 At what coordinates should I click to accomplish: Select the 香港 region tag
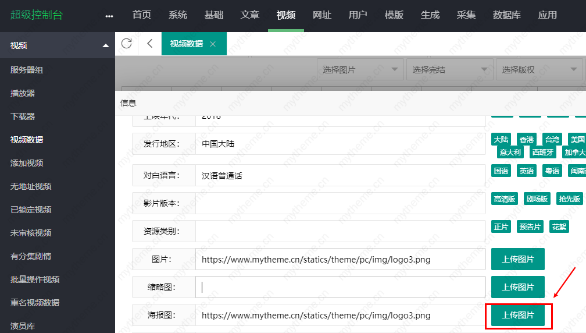click(526, 140)
